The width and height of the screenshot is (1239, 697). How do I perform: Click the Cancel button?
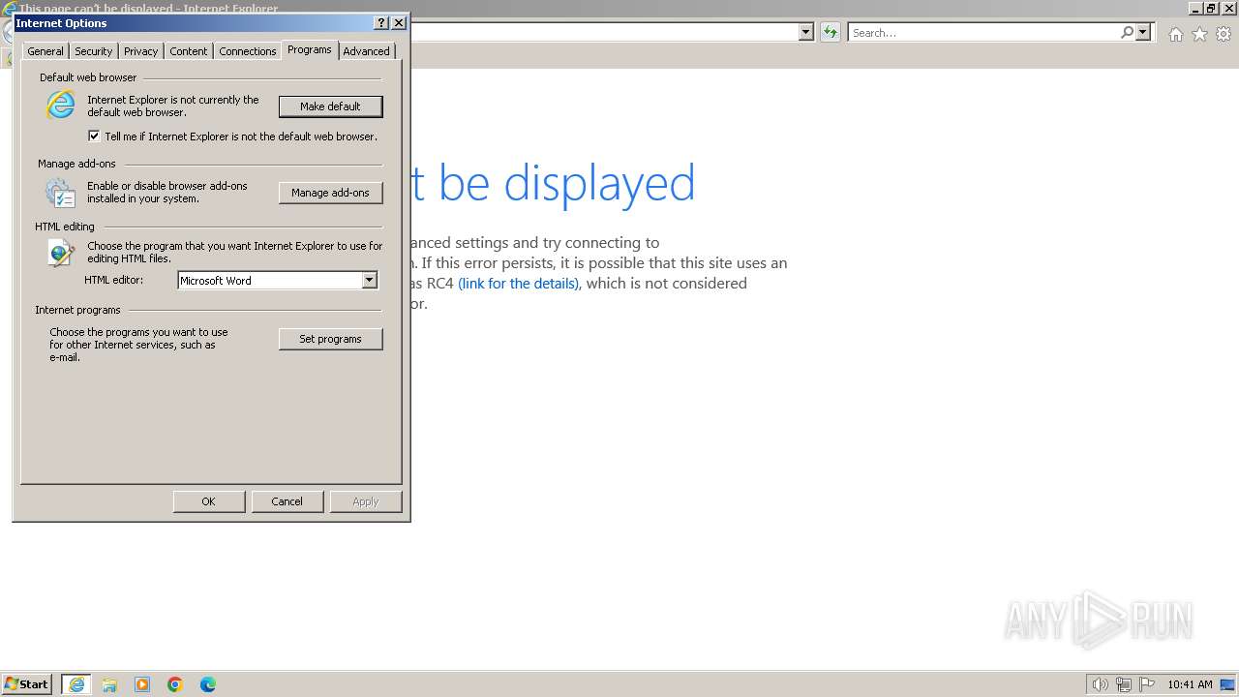tap(287, 501)
